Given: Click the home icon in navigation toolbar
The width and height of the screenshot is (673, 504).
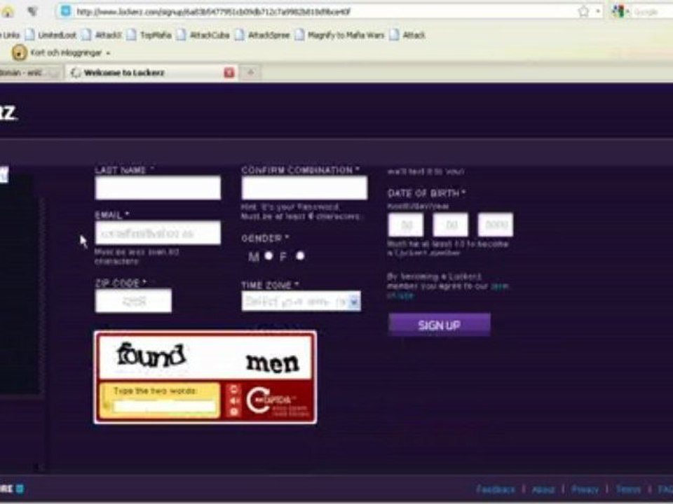Looking at the screenshot, I should coord(7,12).
